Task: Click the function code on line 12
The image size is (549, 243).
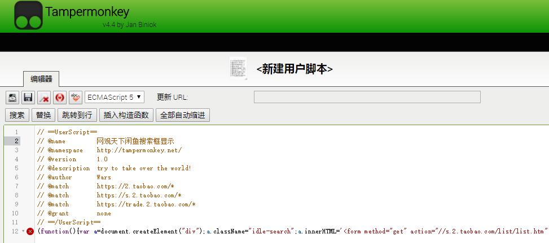Action: [x=292, y=232]
